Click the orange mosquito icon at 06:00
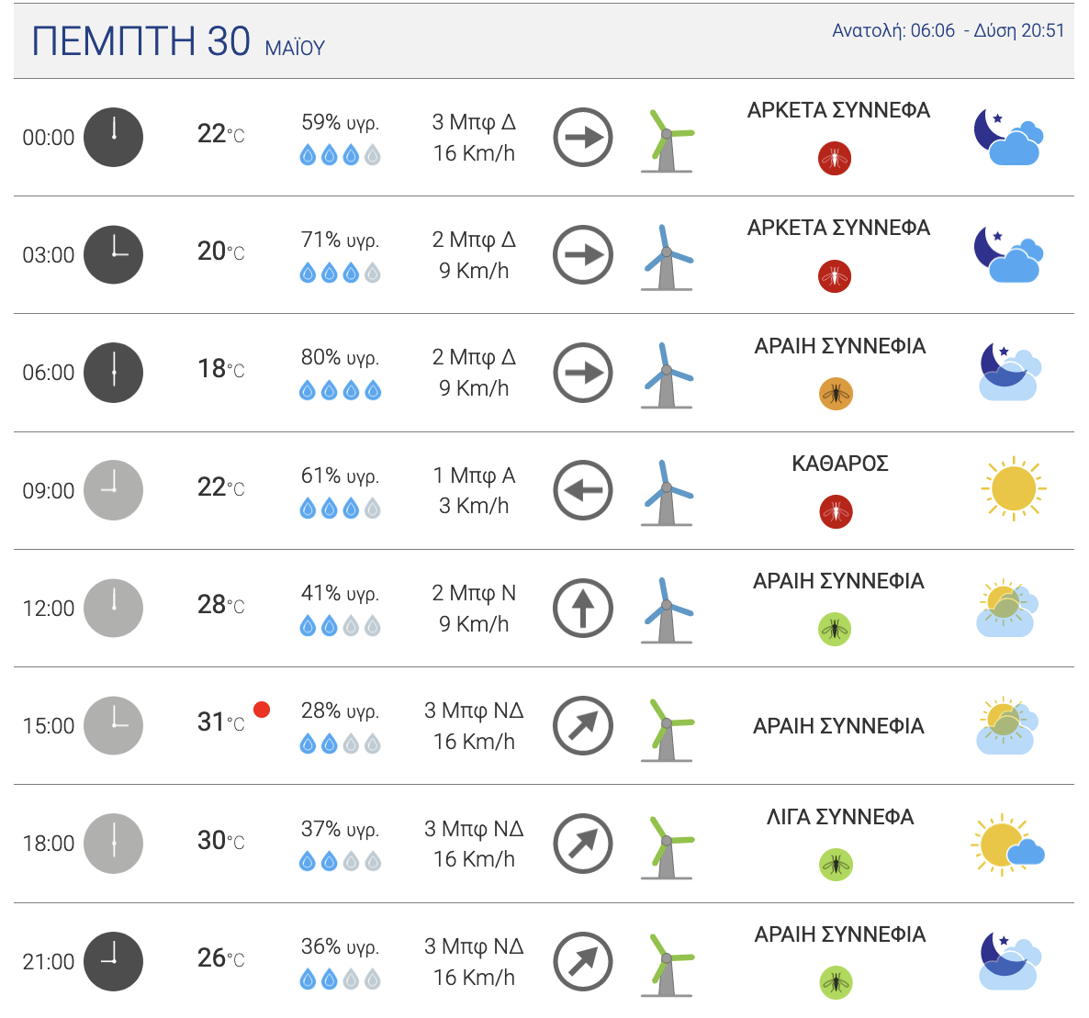This screenshot has width=1089, height=1018. pos(836,394)
